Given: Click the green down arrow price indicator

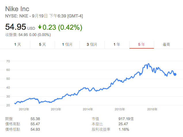Looking at the screenshot, I should tap(40, 27).
